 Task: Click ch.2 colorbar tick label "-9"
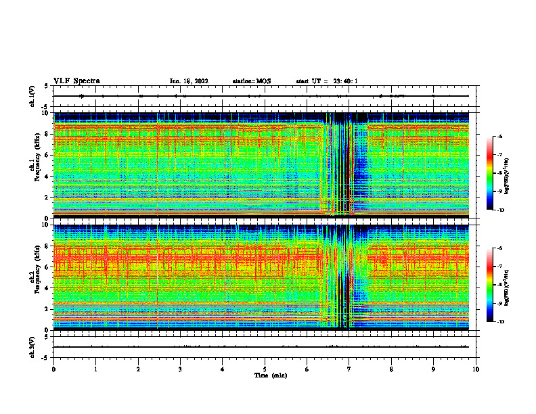pyautogui.click(x=499, y=303)
